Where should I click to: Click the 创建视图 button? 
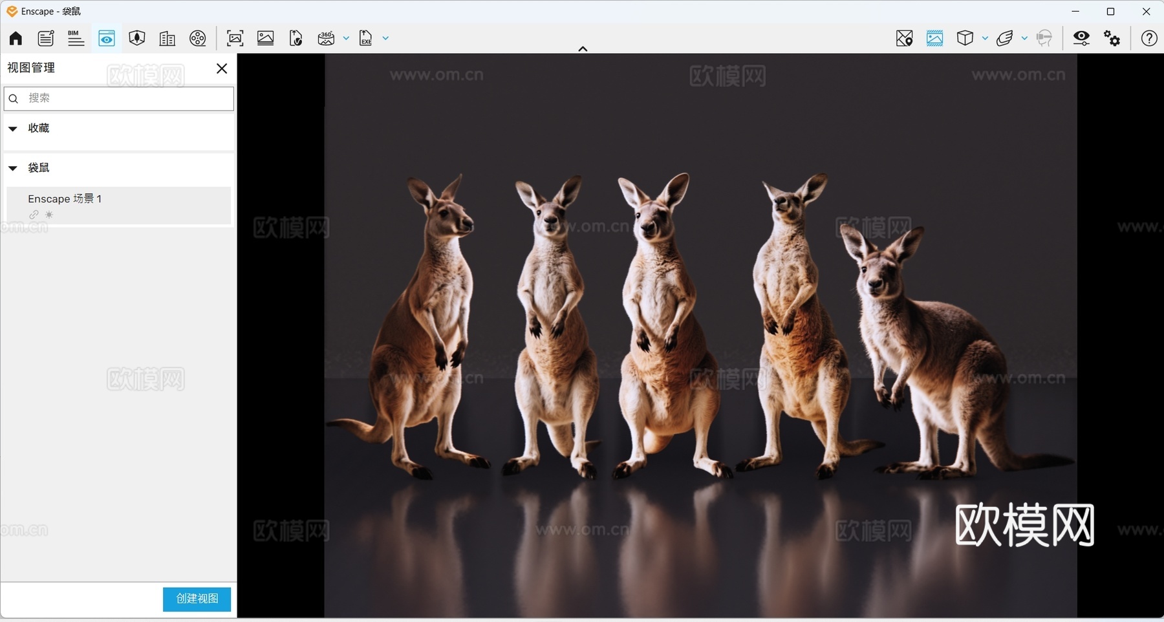coord(197,599)
